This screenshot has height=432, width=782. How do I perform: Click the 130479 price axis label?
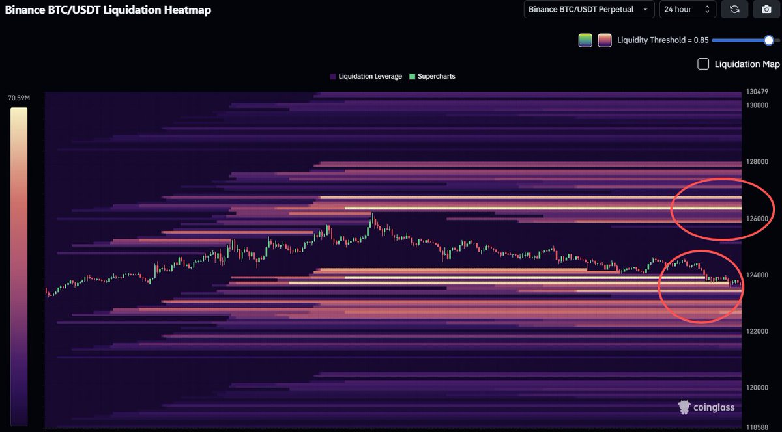[759, 92]
